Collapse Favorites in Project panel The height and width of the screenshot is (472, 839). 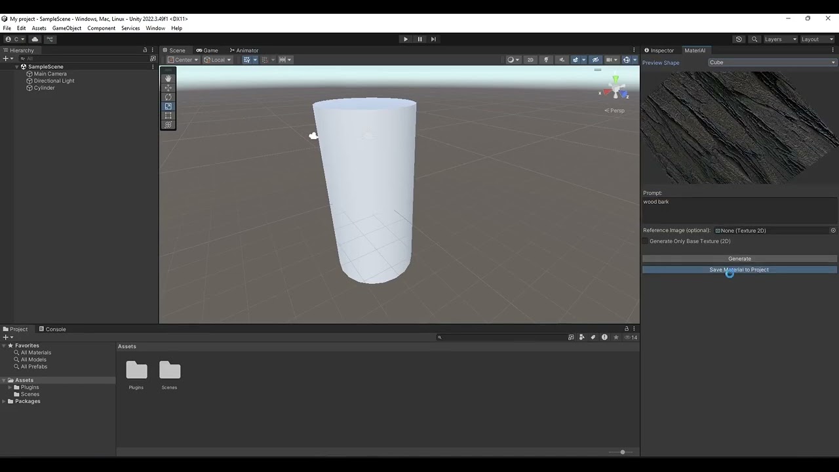(3, 345)
